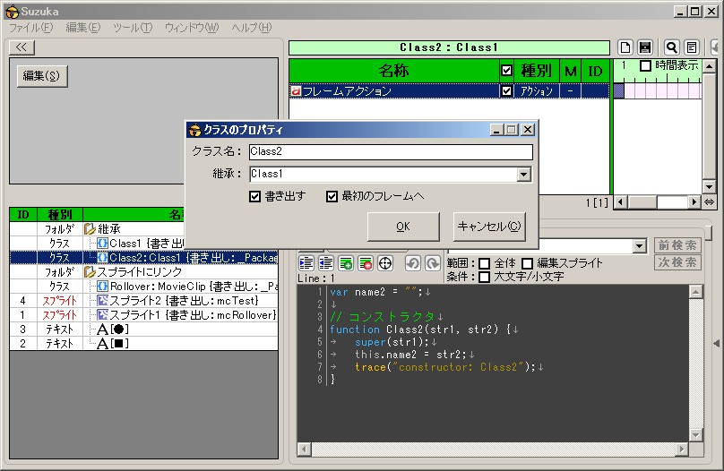Click the green plus add-line icon
This screenshot has width=724, height=471.
[346, 263]
